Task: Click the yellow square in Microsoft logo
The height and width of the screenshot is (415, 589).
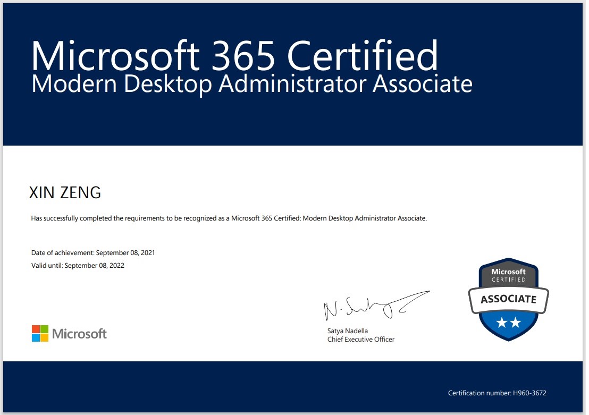Action: 44,337
